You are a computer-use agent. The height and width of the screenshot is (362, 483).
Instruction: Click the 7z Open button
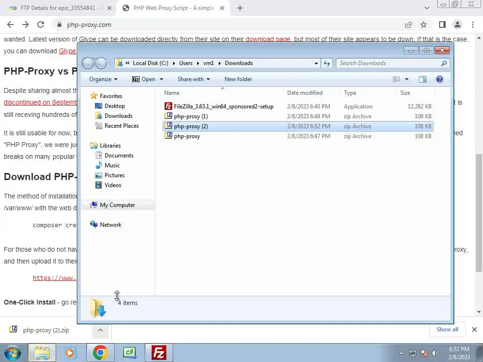coord(143,79)
